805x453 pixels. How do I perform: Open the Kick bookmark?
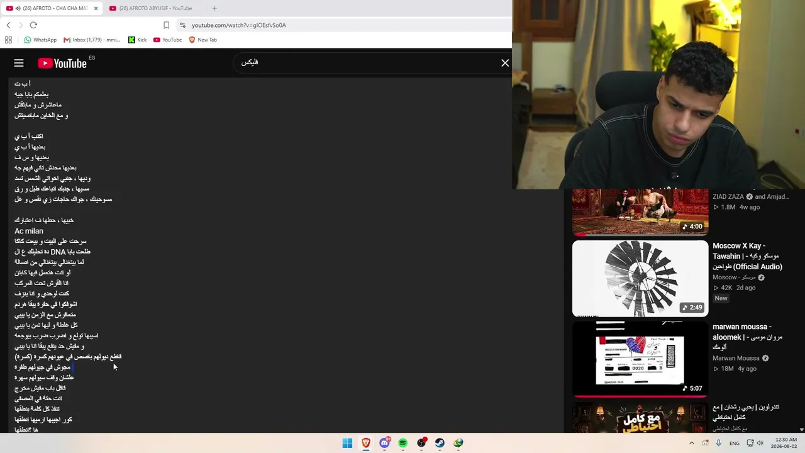pyautogui.click(x=137, y=40)
